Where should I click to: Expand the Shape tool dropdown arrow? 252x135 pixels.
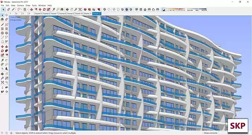pos(28,10)
